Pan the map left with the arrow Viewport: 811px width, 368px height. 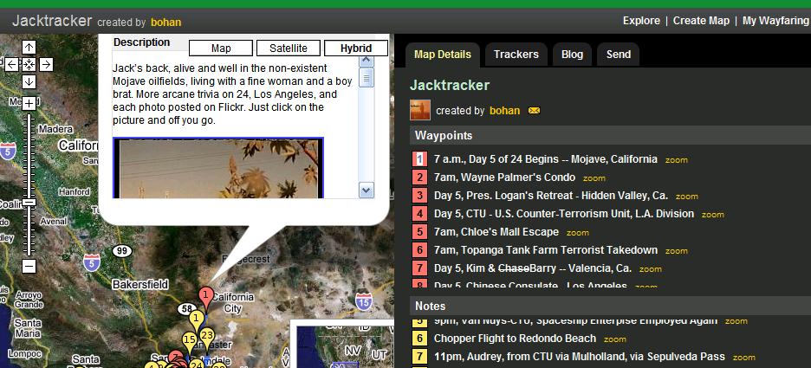tap(11, 65)
